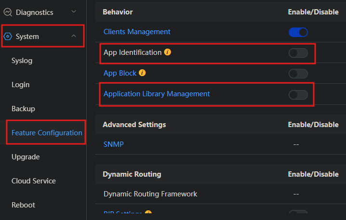Select Feature Configuration in sidebar
Image resolution: width=346 pixels, height=220 pixels.
point(47,133)
